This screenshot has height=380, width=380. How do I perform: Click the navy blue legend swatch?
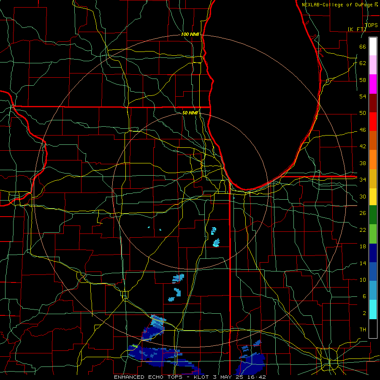(x=373, y=253)
